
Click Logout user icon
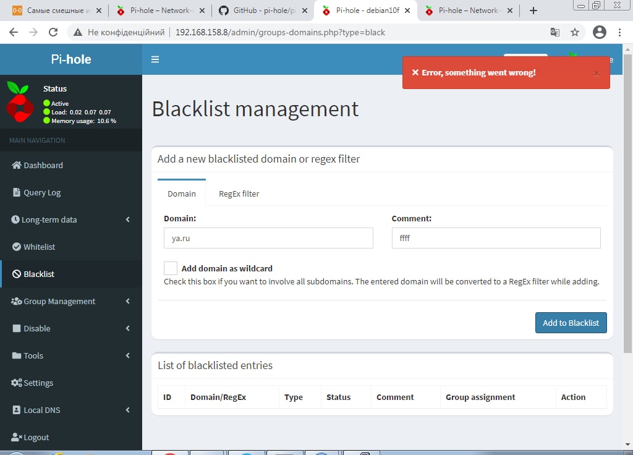(x=17, y=437)
